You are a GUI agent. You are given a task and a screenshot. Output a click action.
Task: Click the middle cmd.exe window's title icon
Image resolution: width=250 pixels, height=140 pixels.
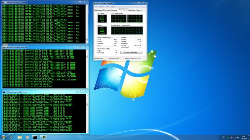click(x=3, y=47)
